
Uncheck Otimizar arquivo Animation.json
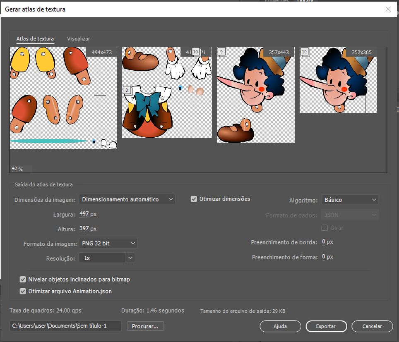coord(23,291)
